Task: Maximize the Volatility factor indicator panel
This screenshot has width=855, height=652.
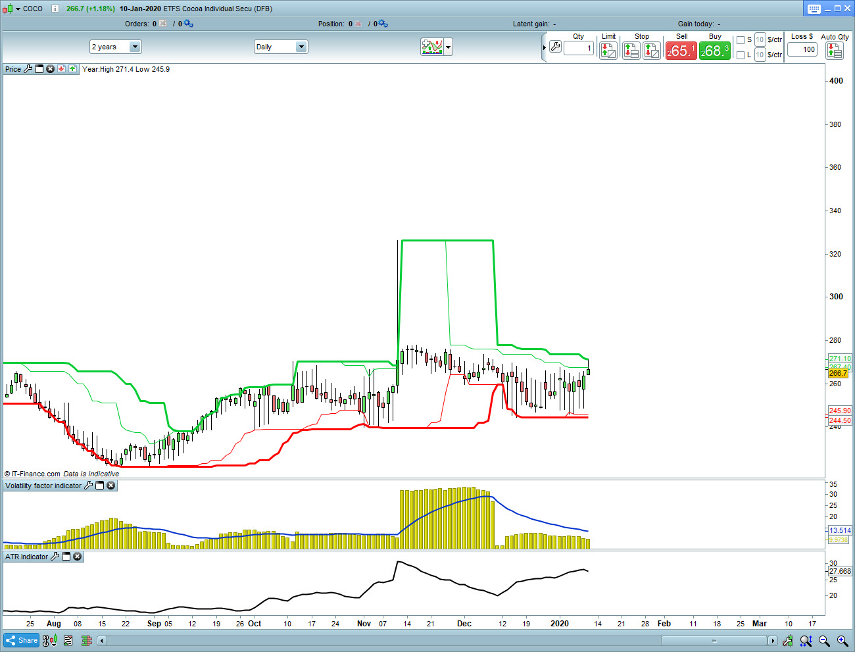Action: (100, 486)
